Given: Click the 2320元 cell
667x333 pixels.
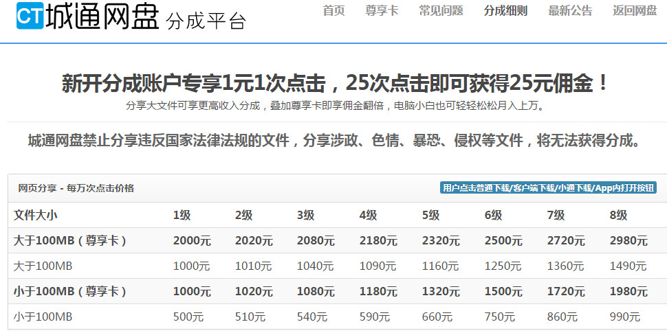Looking at the screenshot, I should pos(441,241).
